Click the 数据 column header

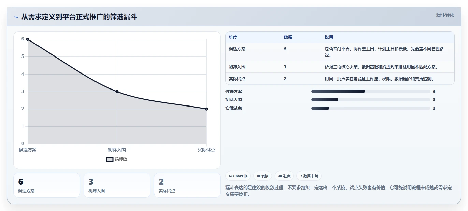tap(288, 37)
